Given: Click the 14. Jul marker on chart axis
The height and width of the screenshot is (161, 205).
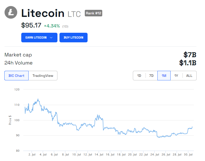Looking at the screenshot, I should (99, 154).
